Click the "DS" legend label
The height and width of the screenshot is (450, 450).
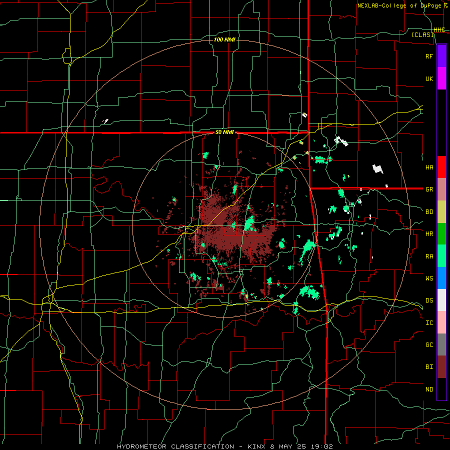[x=429, y=300]
